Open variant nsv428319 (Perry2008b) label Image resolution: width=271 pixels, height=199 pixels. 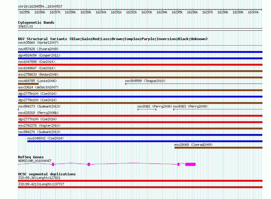38,113
